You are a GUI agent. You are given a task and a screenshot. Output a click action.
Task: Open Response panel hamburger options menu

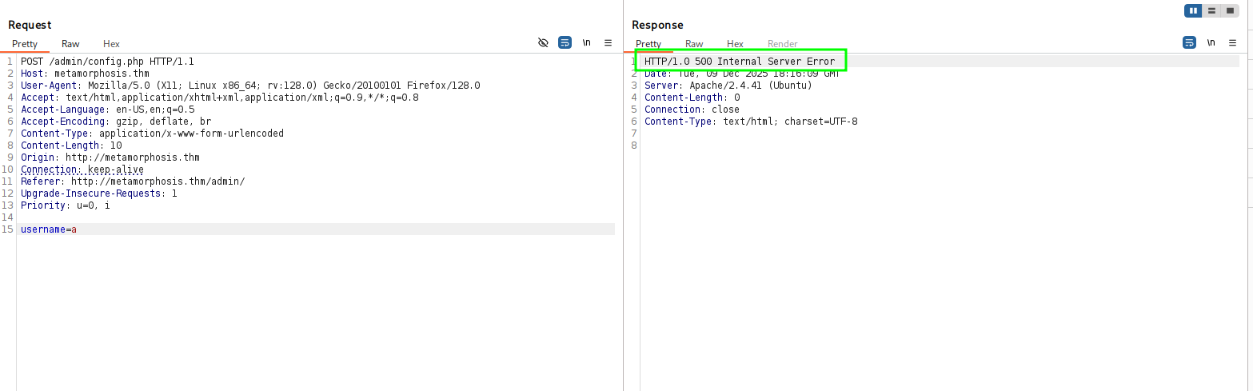pos(1232,42)
